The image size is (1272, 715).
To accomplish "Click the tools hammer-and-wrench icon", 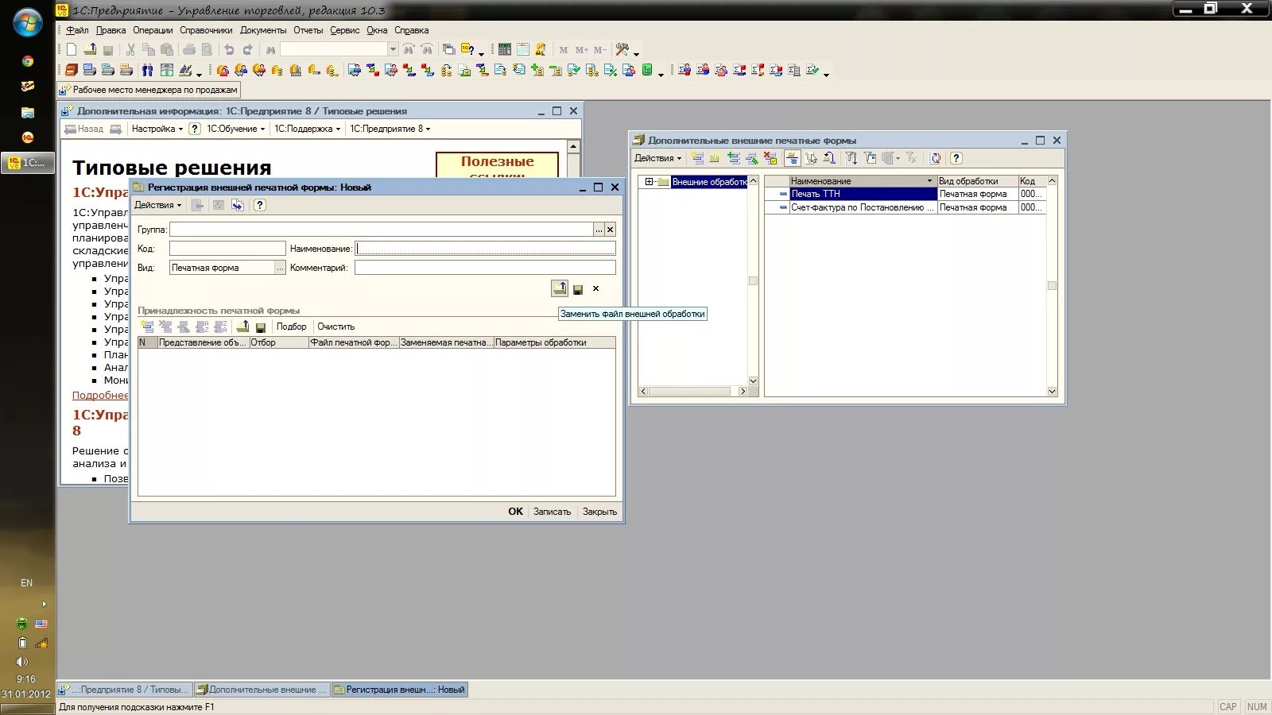I will pyautogui.click(x=622, y=50).
